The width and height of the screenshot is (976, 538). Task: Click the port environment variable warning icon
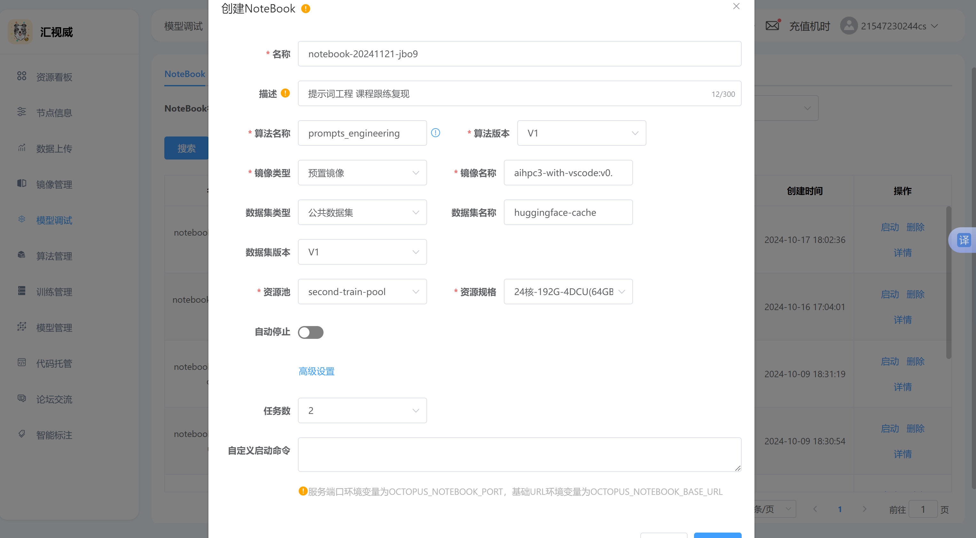[x=303, y=491]
